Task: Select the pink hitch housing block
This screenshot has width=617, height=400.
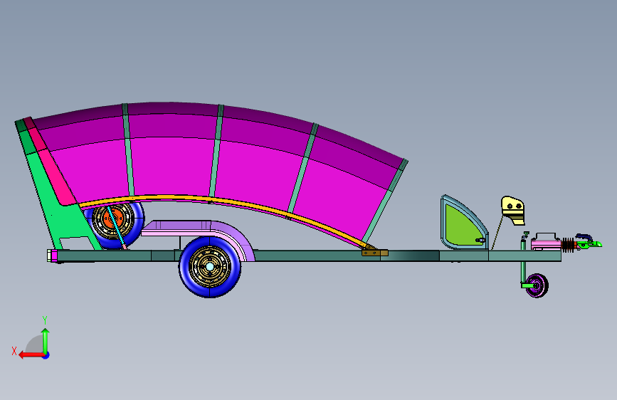Action: coord(546,243)
